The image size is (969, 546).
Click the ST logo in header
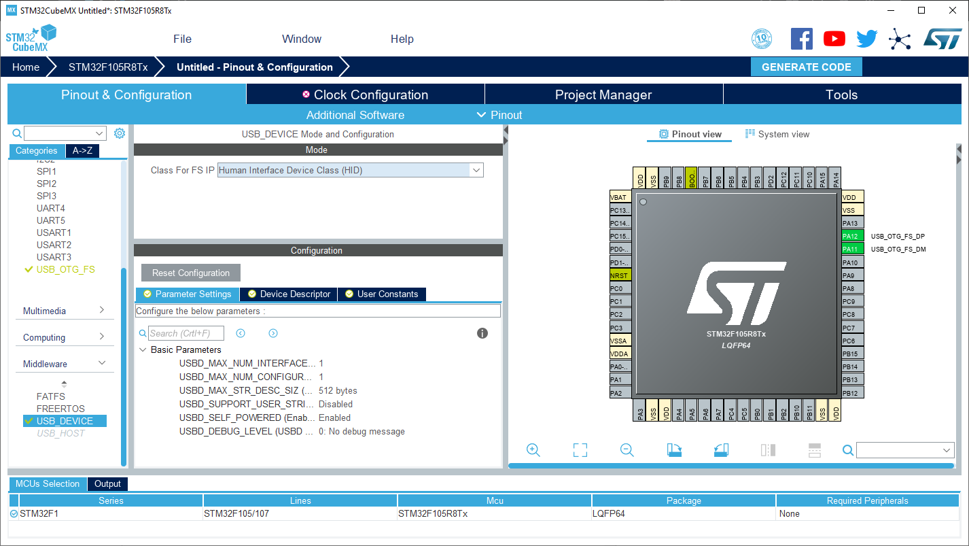tap(942, 39)
